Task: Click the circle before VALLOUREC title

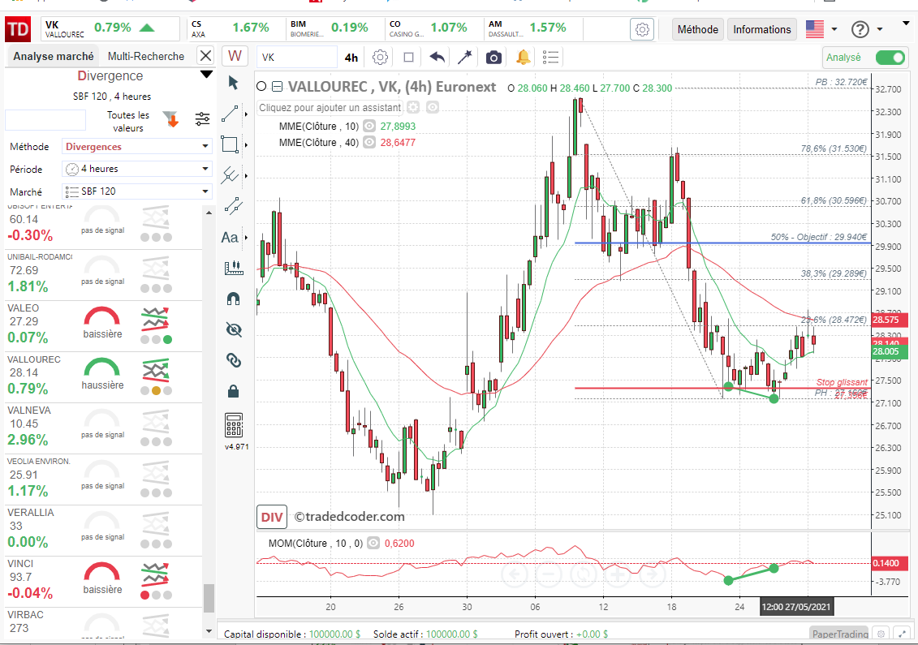Action: [261, 87]
